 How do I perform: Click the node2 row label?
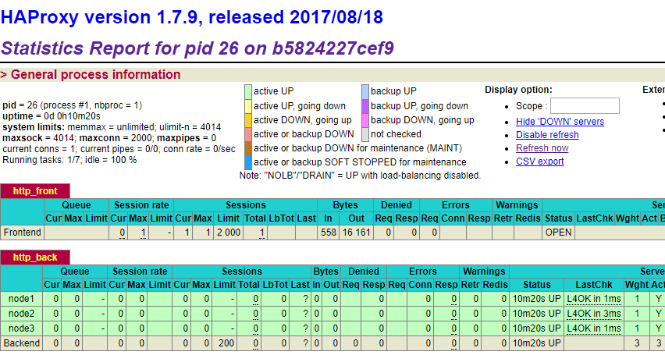tap(21, 314)
